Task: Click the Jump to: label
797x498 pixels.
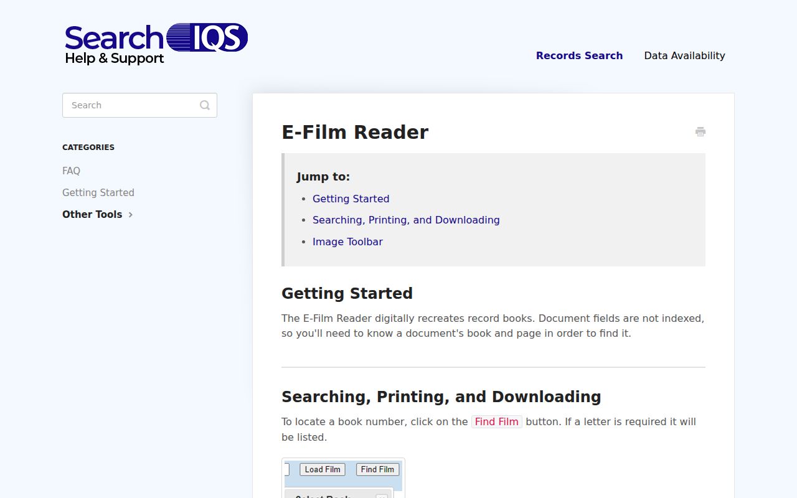Action: click(x=323, y=177)
